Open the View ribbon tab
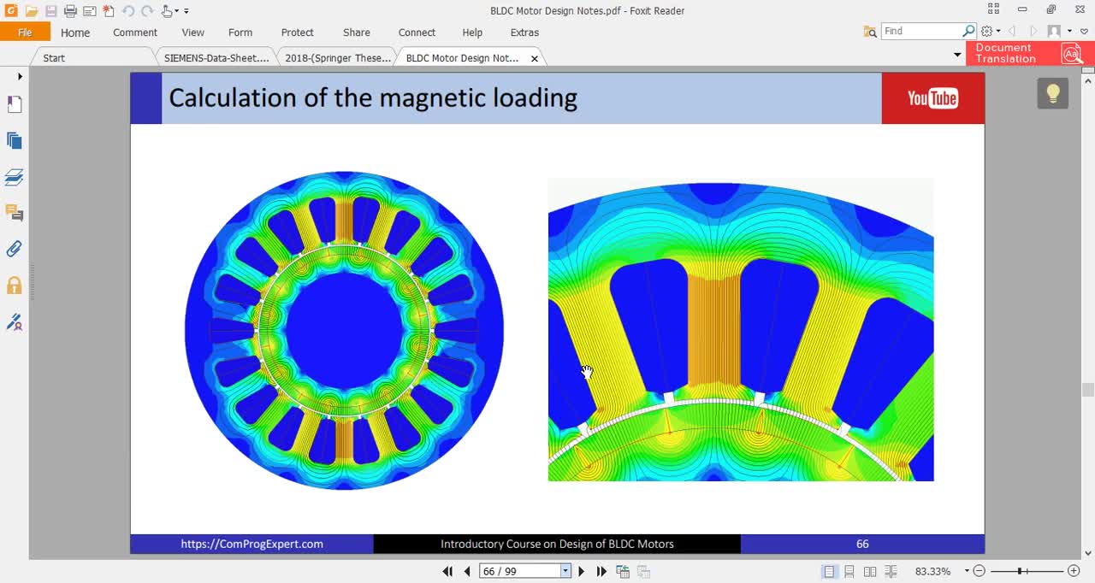The image size is (1095, 583). tap(193, 32)
